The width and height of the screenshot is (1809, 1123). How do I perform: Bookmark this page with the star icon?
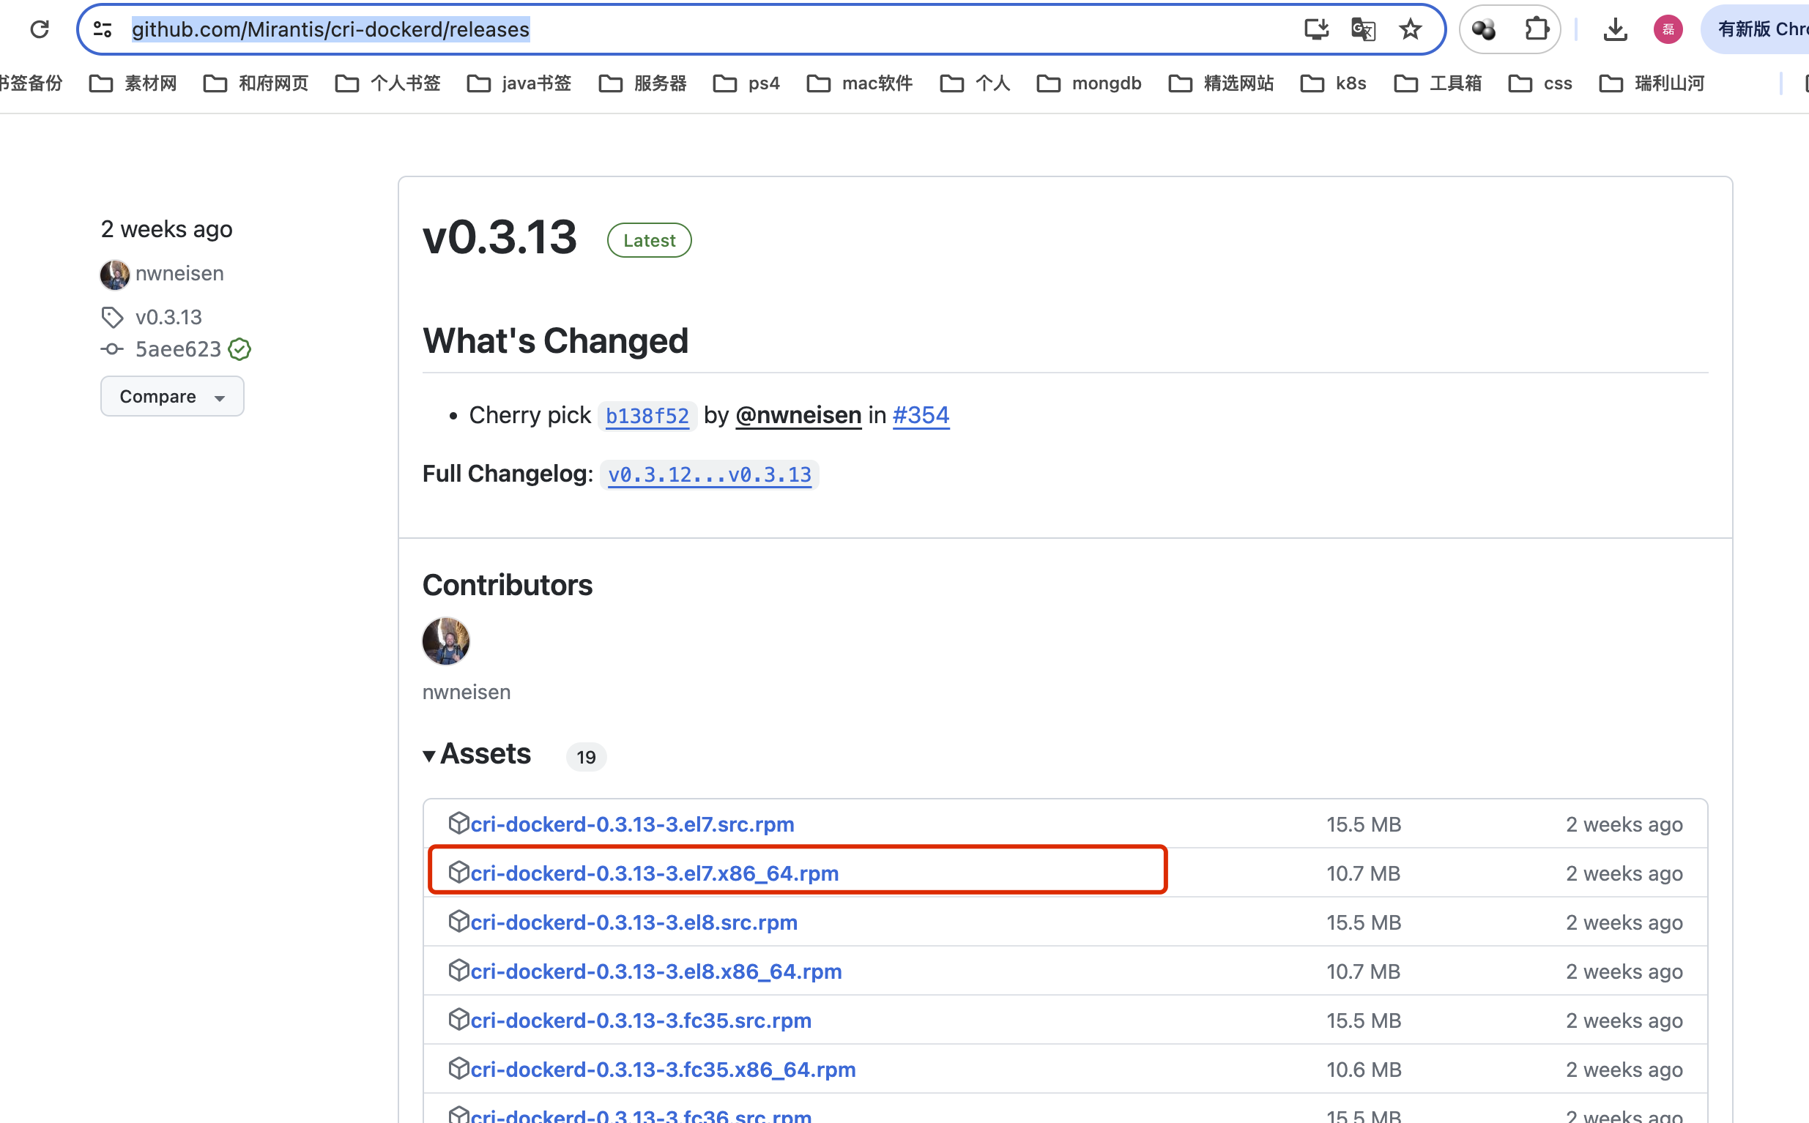[x=1410, y=29]
